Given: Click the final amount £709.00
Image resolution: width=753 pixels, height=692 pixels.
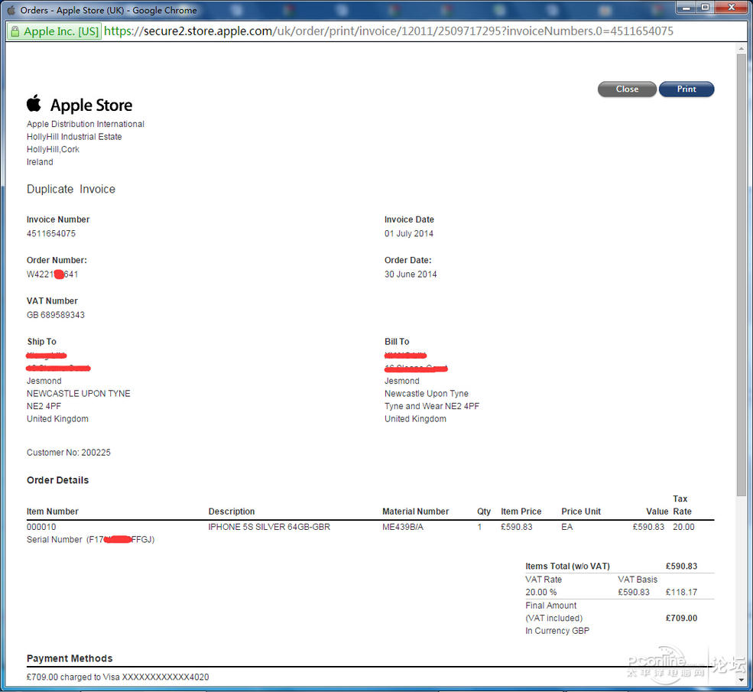Looking at the screenshot, I should (x=681, y=618).
